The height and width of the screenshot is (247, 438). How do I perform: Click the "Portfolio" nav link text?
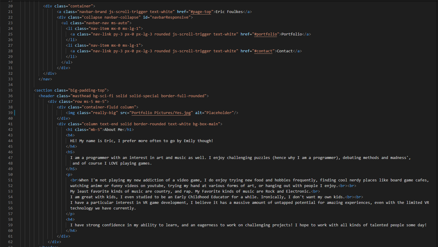click(291, 34)
